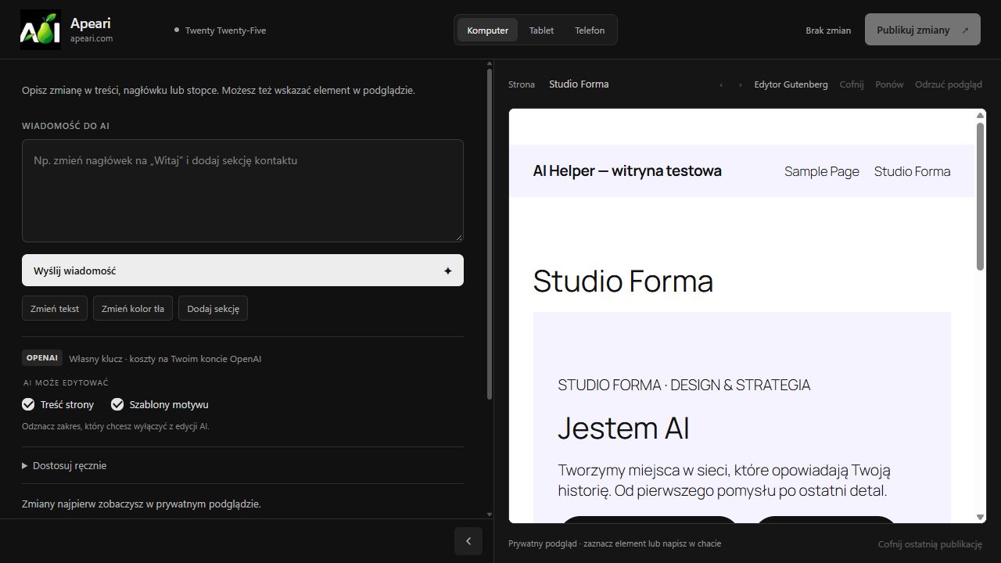Select the Jestem AI heading in preview
Viewport: 1001px width, 563px height.
coord(623,429)
